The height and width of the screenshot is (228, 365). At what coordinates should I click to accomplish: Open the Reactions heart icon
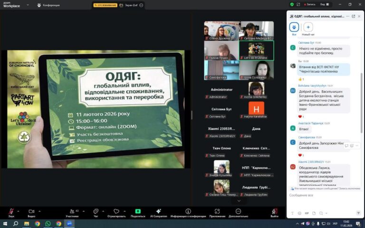(x=116, y=211)
